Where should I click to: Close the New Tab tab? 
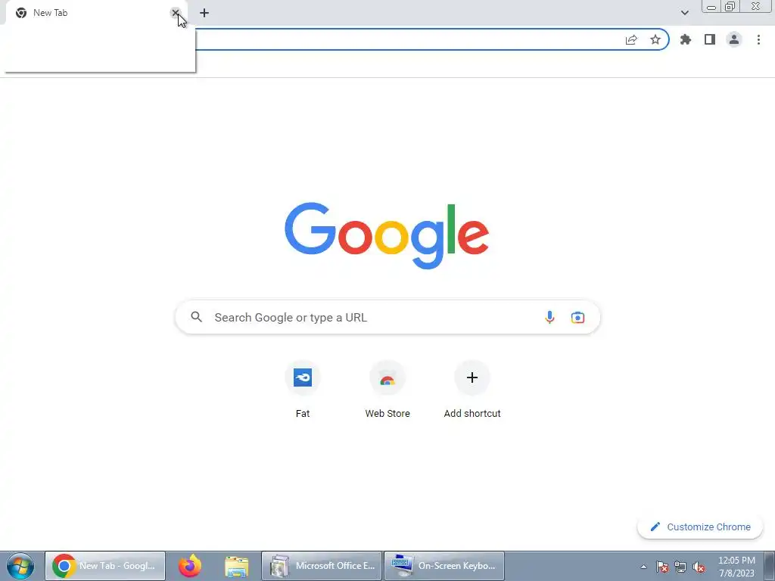click(x=176, y=13)
